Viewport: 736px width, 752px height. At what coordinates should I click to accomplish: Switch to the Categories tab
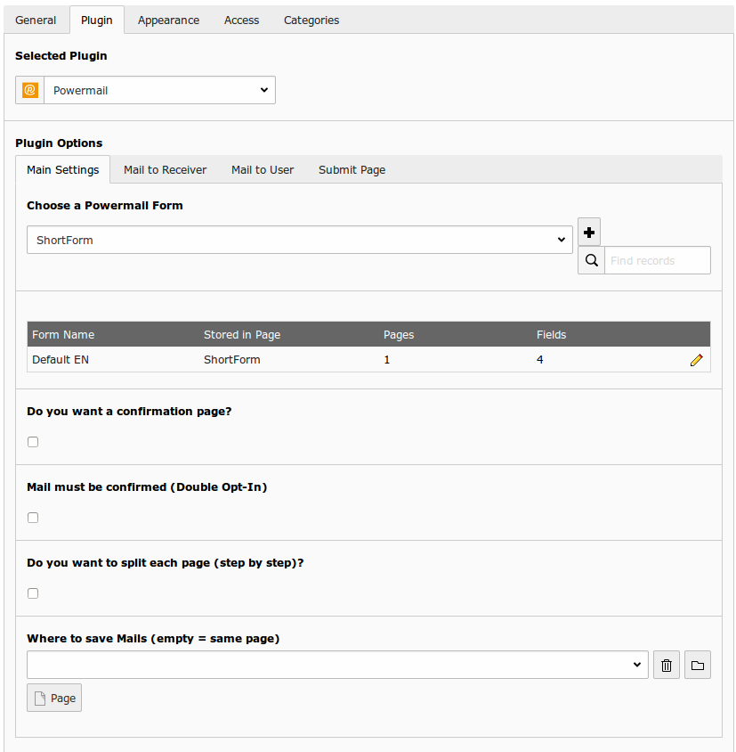311,20
